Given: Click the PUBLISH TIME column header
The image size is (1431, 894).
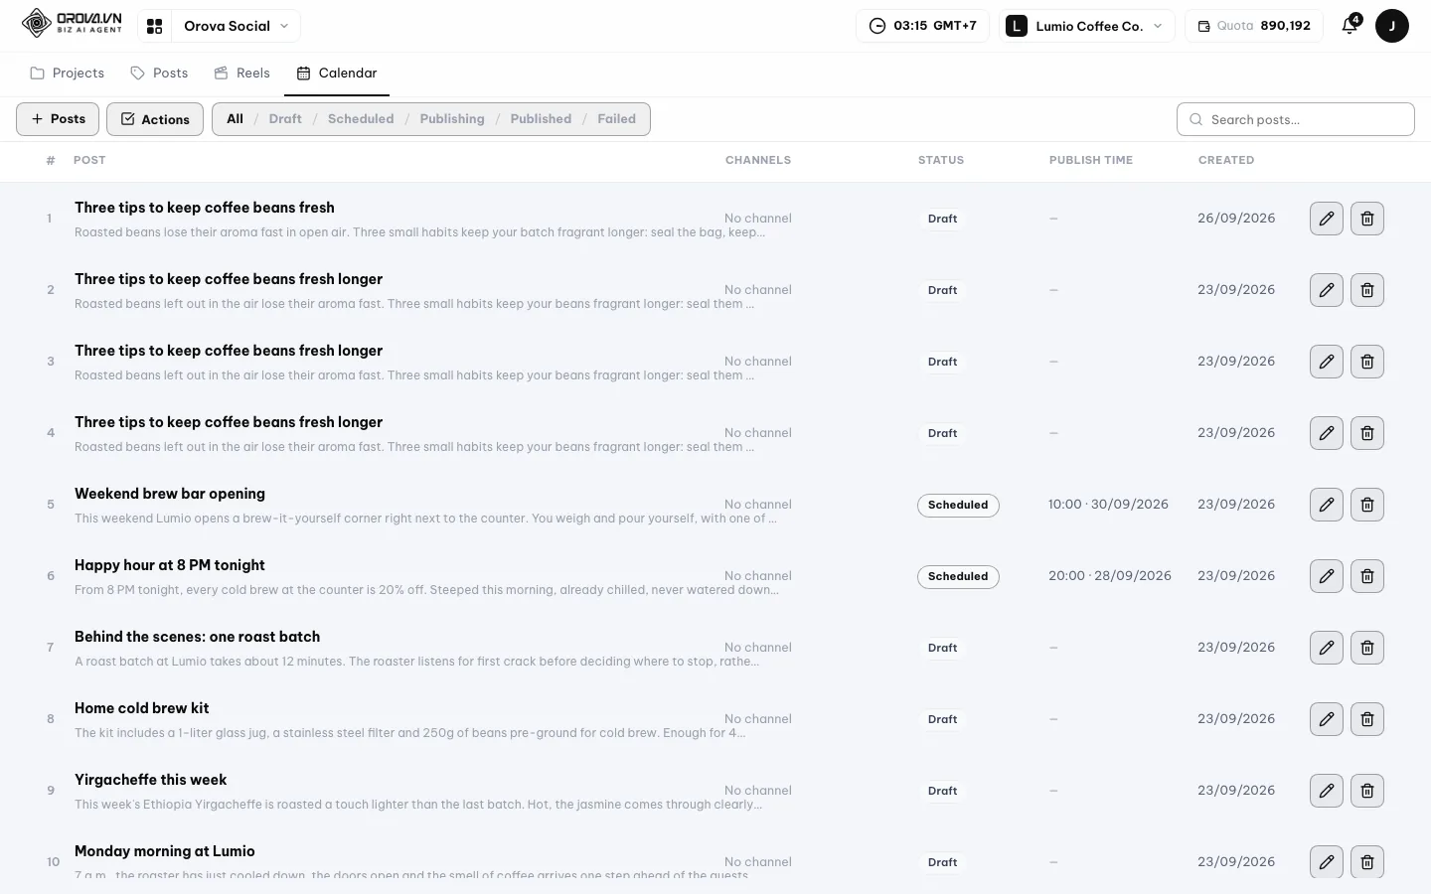Looking at the screenshot, I should tap(1091, 160).
